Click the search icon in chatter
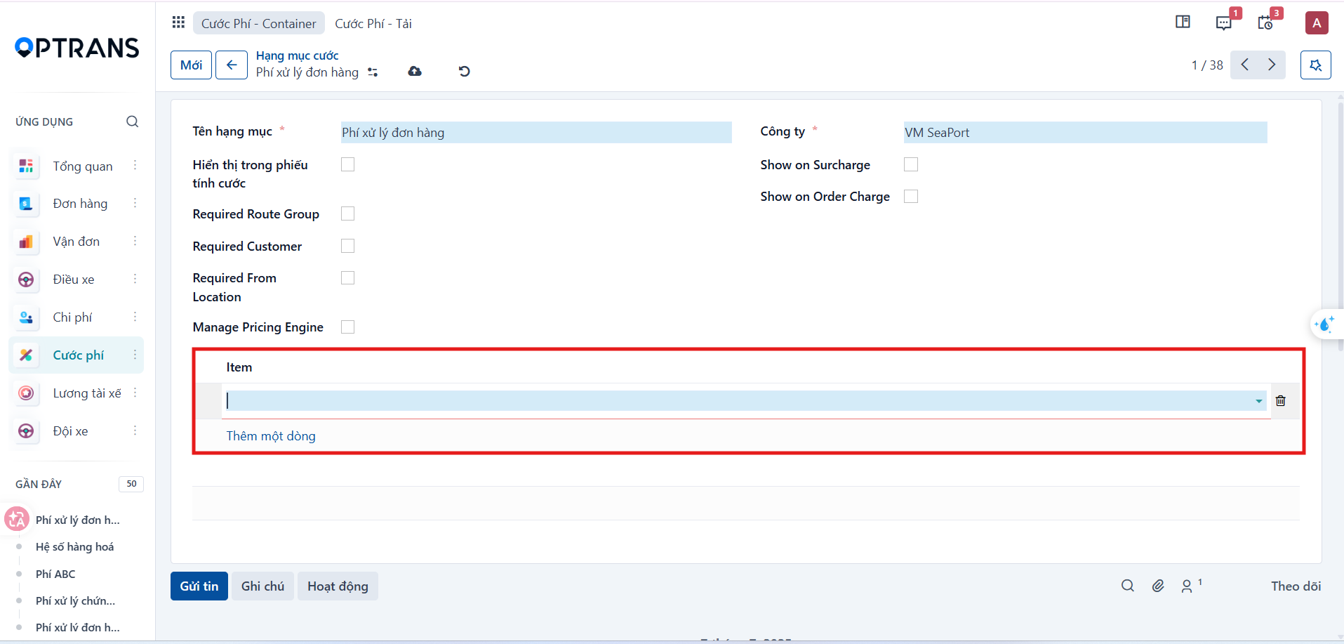 point(1128,586)
